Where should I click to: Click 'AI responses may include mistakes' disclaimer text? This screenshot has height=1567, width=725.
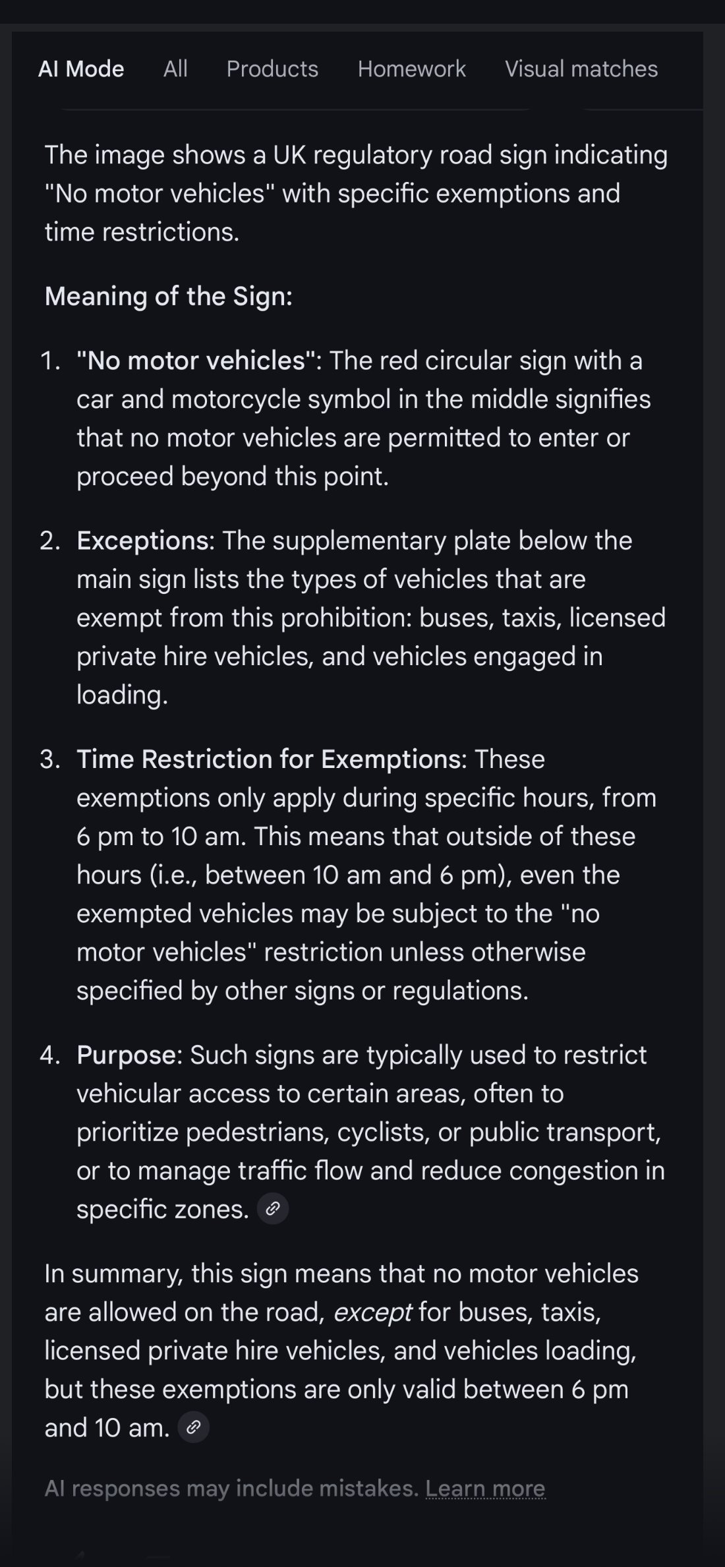pos(231,1488)
